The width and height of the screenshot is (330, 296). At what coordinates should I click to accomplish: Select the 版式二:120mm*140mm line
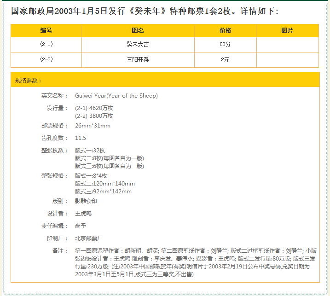(x=105, y=184)
